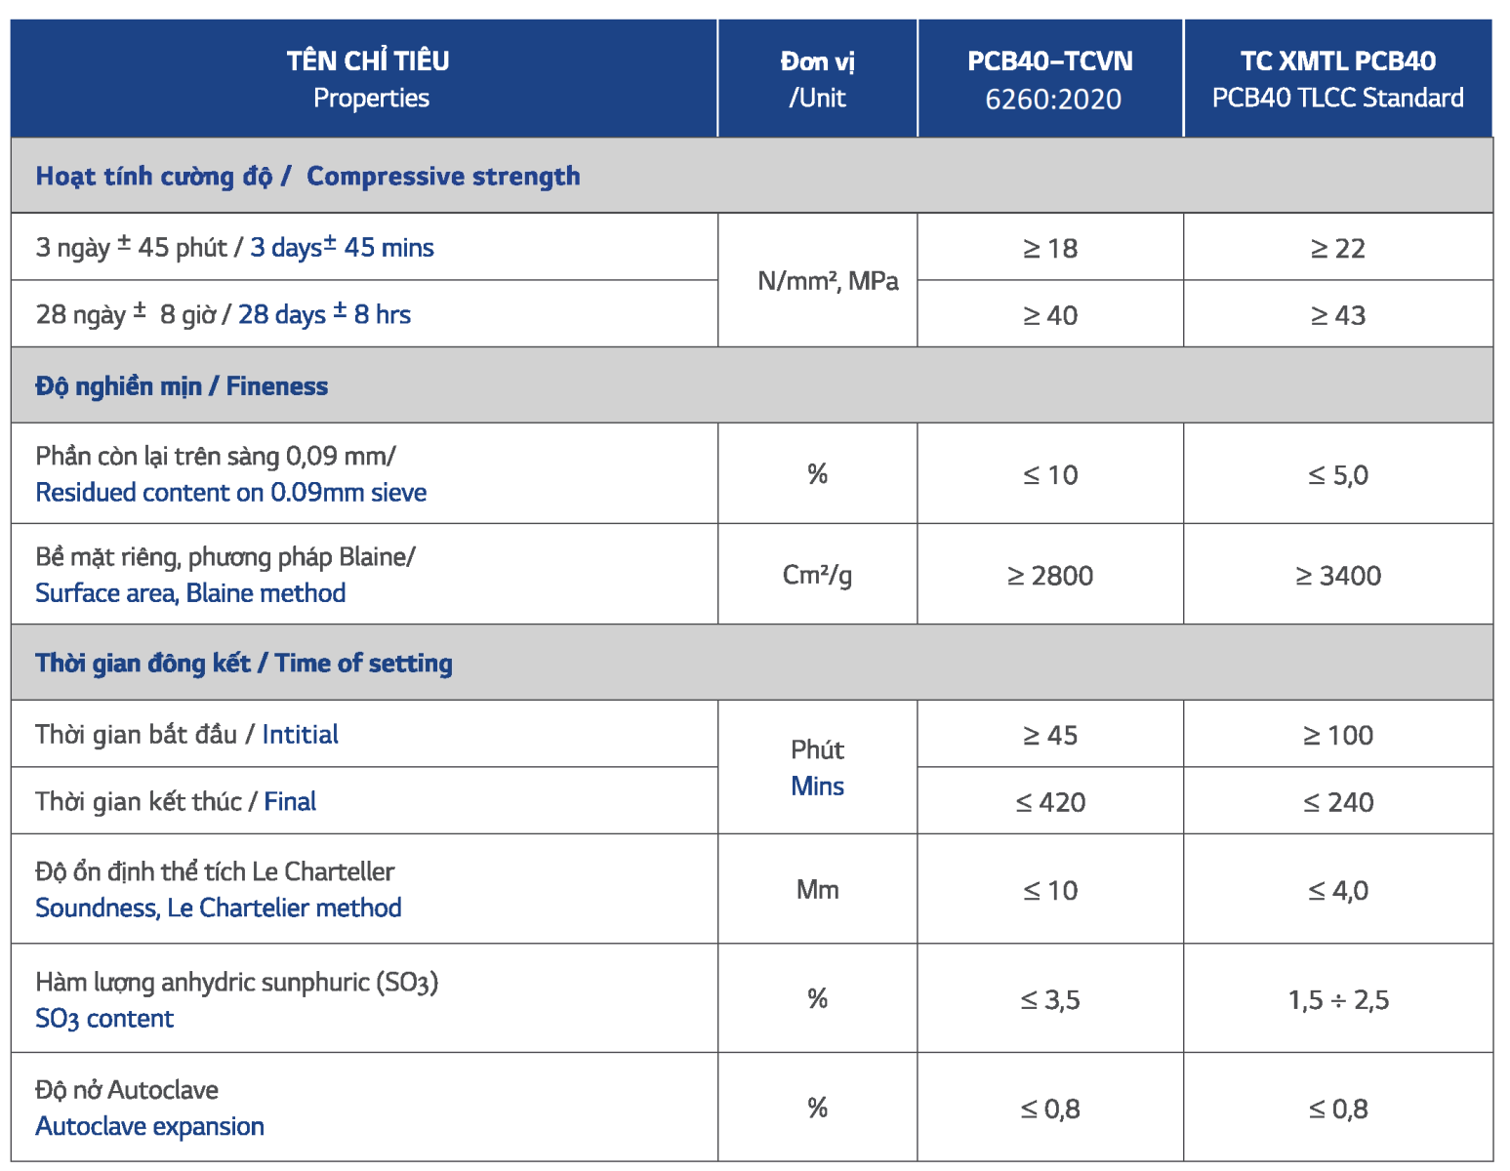The height and width of the screenshot is (1171, 1510).
Task: Click "Soundness, Le Chartelier method" text
Action: click(x=219, y=909)
